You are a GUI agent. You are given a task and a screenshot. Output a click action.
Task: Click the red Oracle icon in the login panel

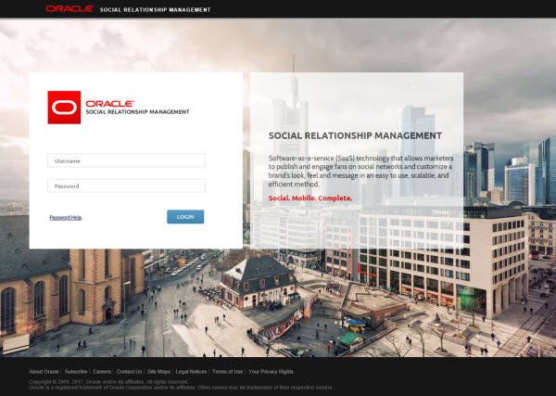point(65,107)
